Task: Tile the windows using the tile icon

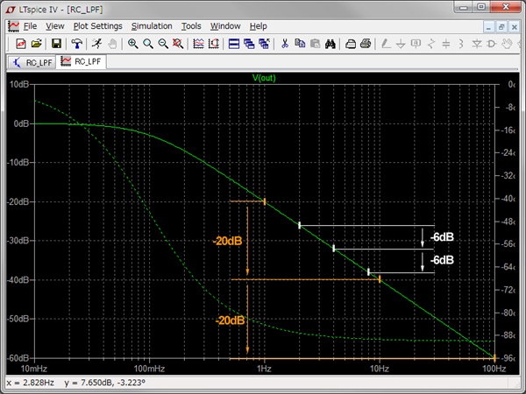Action: tap(235, 44)
